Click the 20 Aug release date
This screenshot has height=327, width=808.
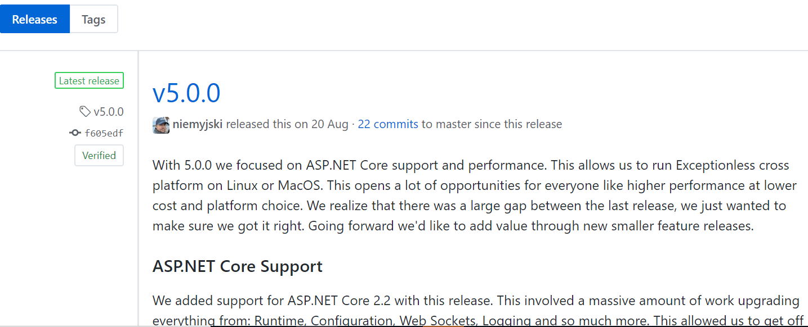click(x=329, y=124)
